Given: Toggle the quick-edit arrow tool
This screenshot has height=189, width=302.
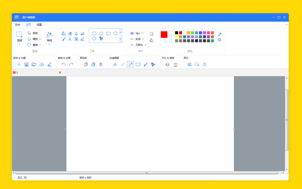Looking at the screenshot, I should click(130, 65).
